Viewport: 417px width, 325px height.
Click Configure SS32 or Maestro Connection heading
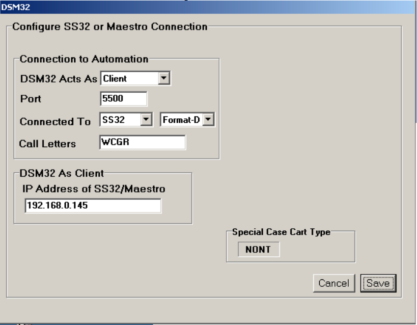(x=109, y=27)
